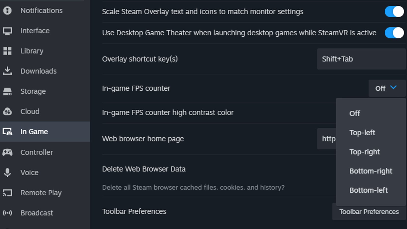Select the Voice microphone icon
This screenshot has width=407, height=229.
(8, 172)
